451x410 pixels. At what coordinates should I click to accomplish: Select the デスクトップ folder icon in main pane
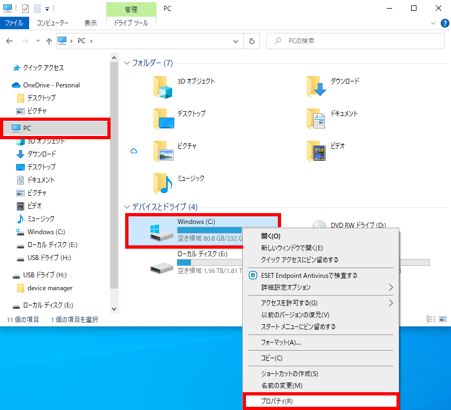[163, 119]
